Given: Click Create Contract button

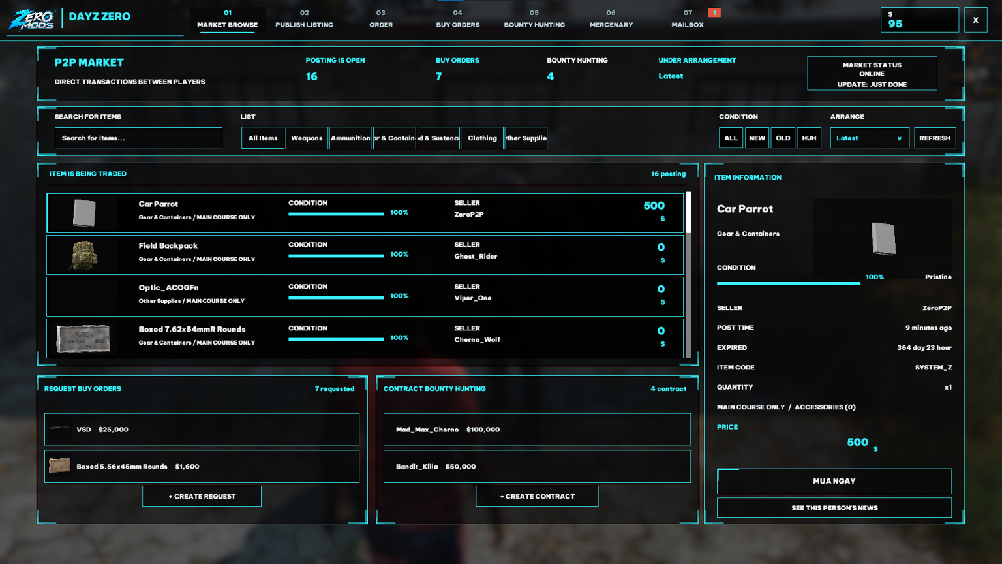Looking at the screenshot, I should [x=537, y=496].
